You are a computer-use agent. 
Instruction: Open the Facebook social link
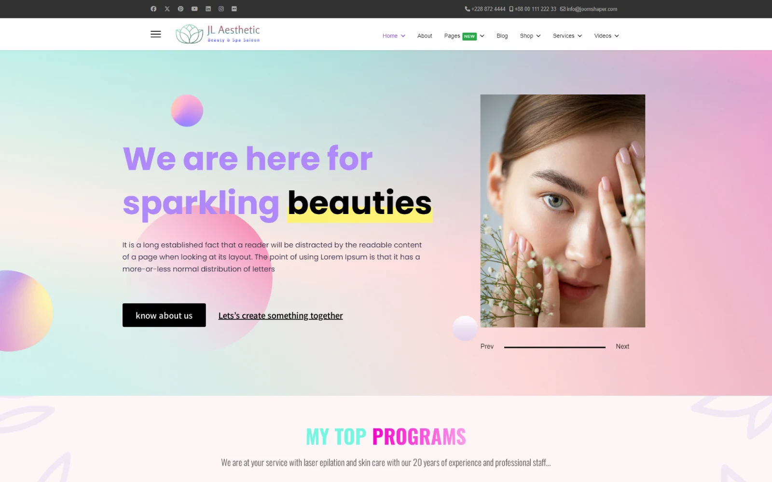coord(153,9)
